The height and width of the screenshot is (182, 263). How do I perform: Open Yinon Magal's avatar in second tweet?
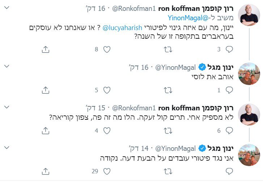(250, 73)
